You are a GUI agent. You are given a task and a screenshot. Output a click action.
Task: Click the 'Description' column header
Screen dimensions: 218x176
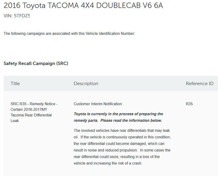(86, 83)
